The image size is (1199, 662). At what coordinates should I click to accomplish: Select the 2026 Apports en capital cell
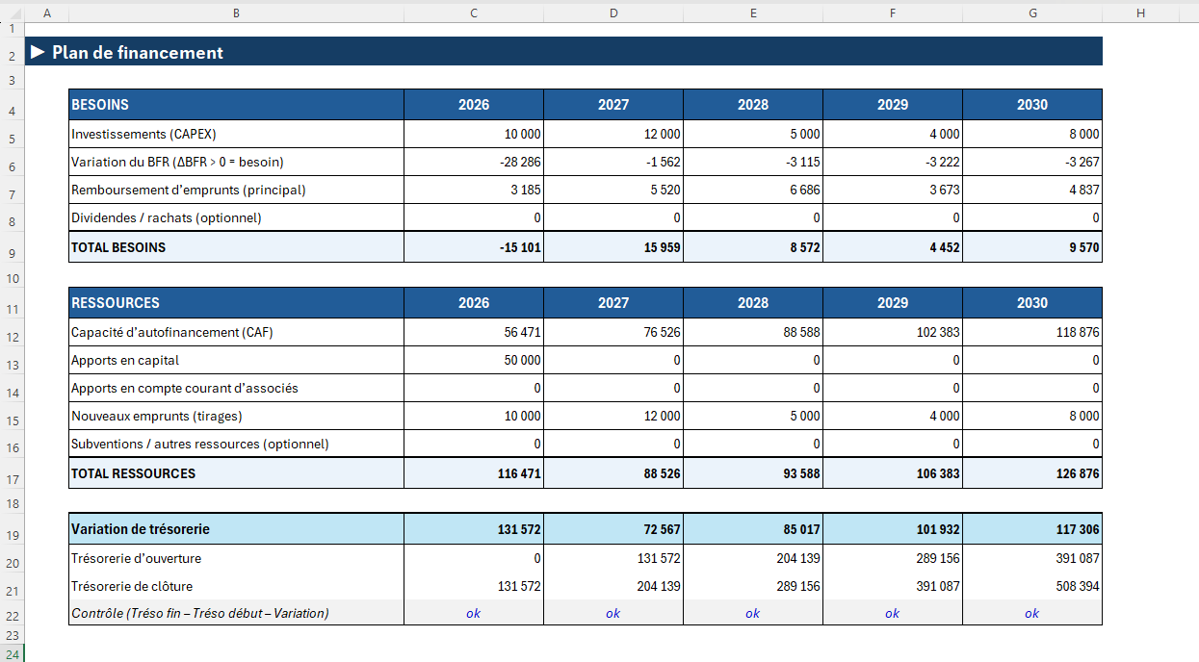[x=474, y=361]
